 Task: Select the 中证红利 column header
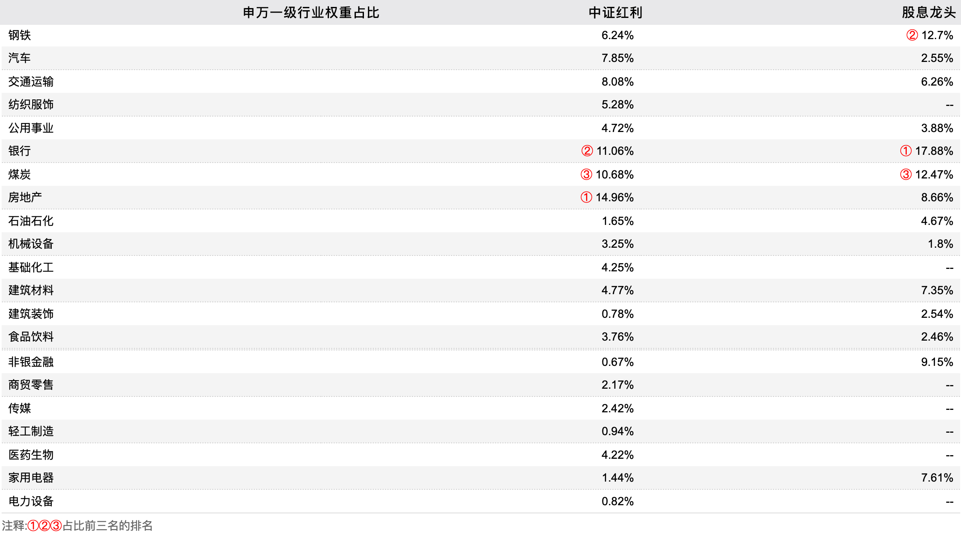[x=615, y=13]
